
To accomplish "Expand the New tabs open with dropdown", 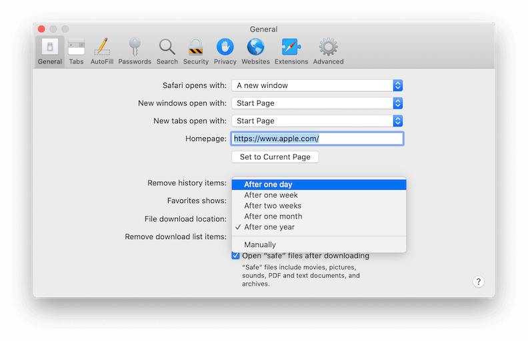I will tap(317, 121).
